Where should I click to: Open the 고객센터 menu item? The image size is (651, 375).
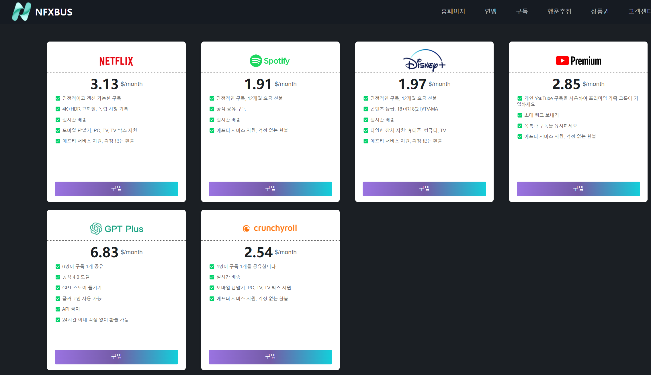(640, 11)
